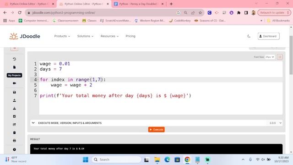
Task: Click the blue C extension icon
Action: coord(210,13)
